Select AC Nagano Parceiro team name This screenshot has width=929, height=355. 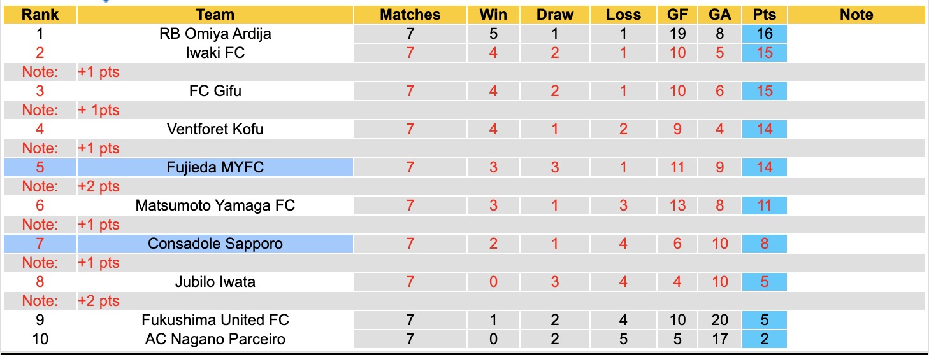pyautogui.click(x=215, y=339)
